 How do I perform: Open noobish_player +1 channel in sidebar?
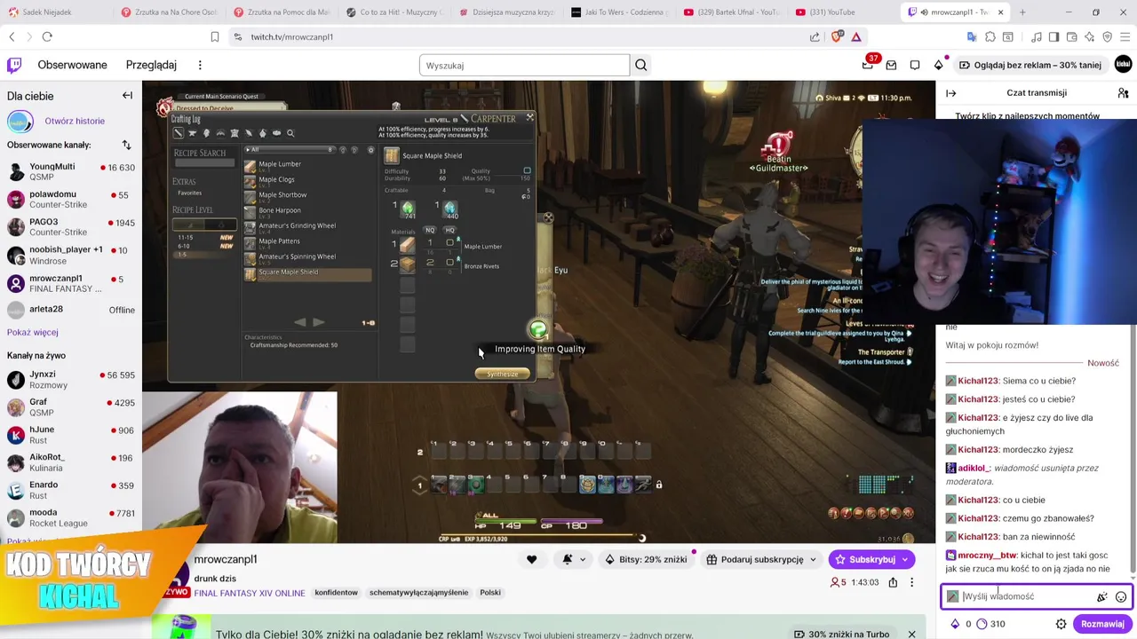point(71,255)
